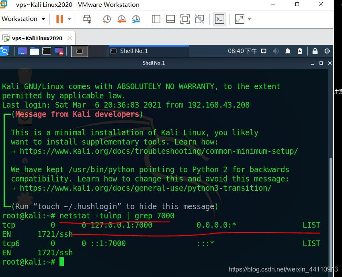Click the log out icon in Kali panel
Screen dimensions: 342x277
pos(327,51)
